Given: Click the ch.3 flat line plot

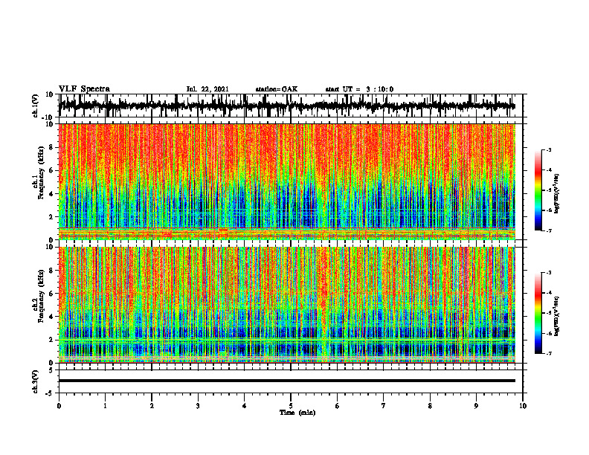Looking at the screenshot, I should tap(287, 381).
